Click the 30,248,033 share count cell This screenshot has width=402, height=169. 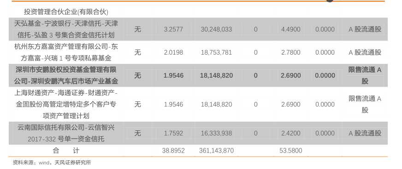[x=216, y=29]
